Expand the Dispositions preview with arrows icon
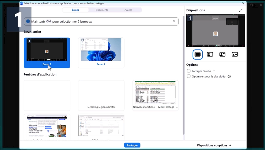Screen dimensions: 265x150 tap(241, 10)
